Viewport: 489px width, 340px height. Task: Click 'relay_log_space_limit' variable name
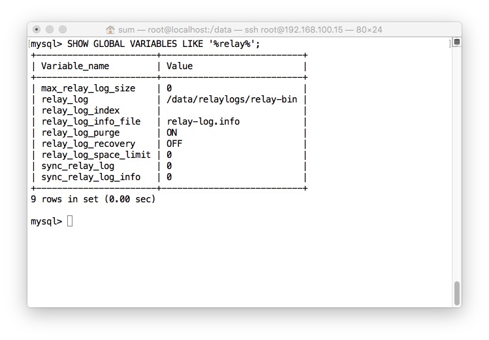(x=96, y=155)
